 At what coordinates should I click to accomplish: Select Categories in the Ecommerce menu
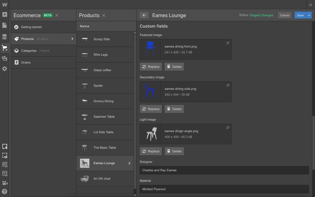29,51
